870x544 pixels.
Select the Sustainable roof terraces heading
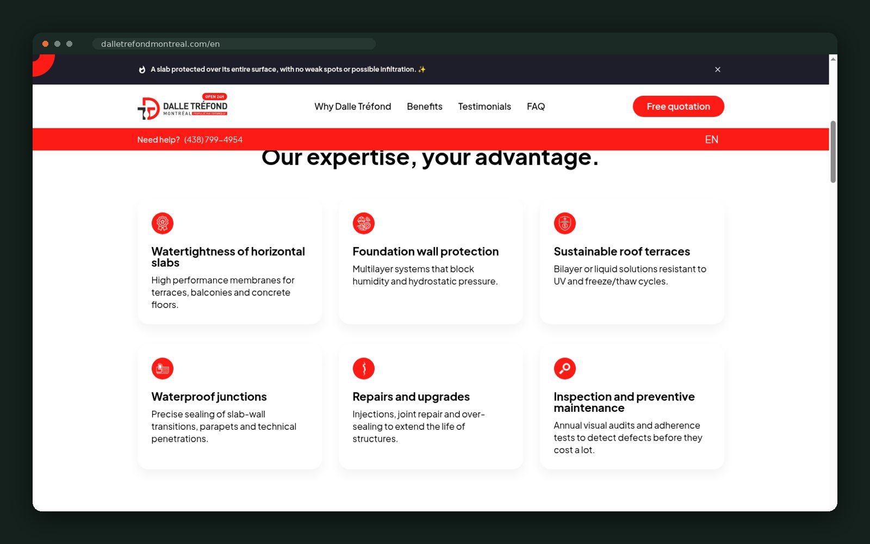[622, 251]
